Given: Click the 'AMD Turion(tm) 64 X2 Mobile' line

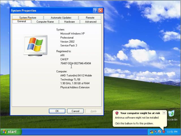Looking at the screenshot, I should click(76, 75).
